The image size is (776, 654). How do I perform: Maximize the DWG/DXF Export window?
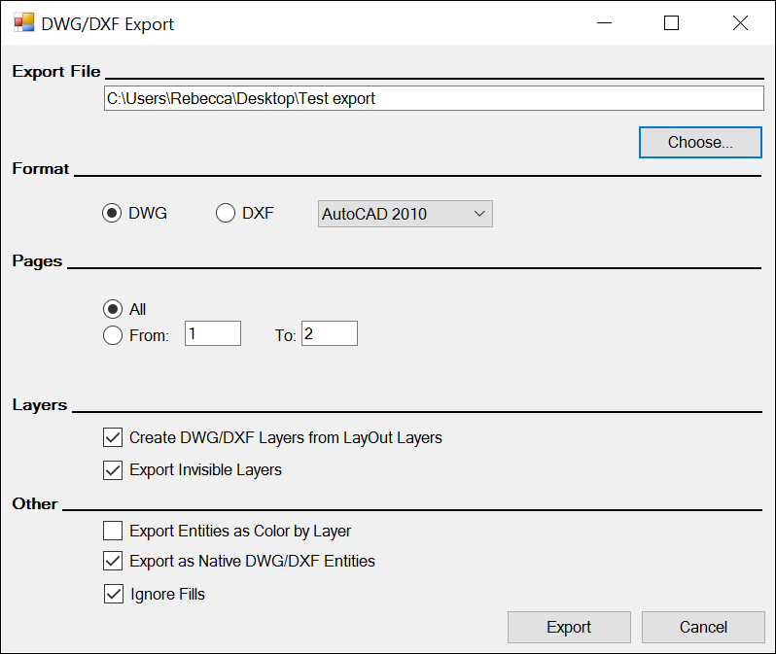click(x=671, y=23)
